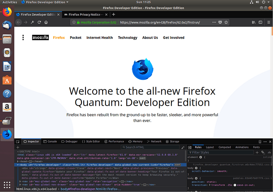Save page to Pocket icon

[220, 22]
